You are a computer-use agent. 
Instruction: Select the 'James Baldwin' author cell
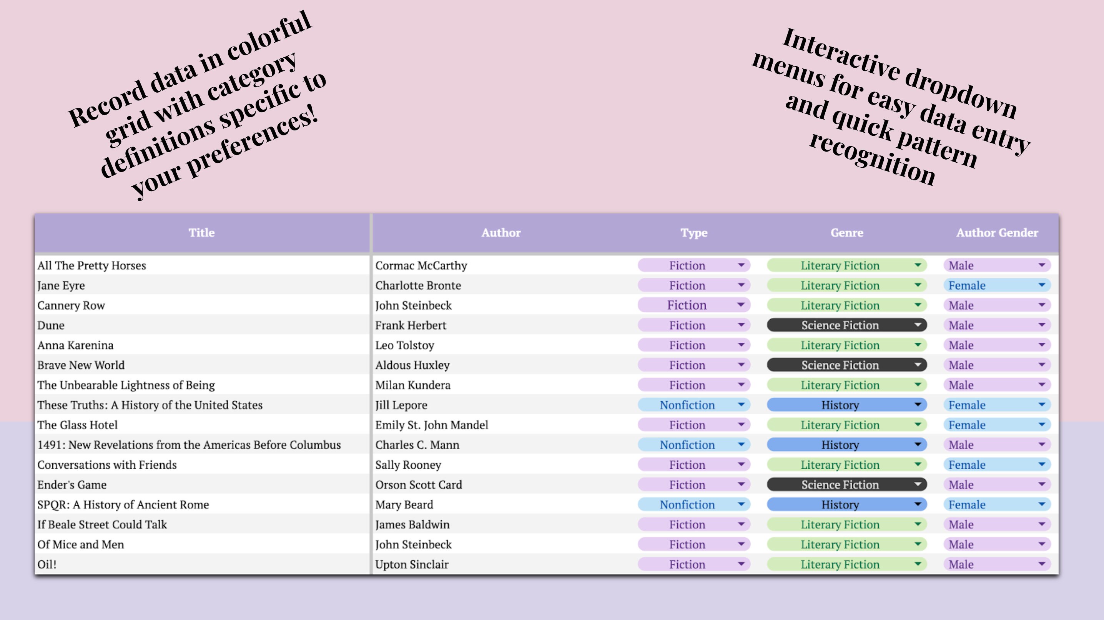(500, 524)
